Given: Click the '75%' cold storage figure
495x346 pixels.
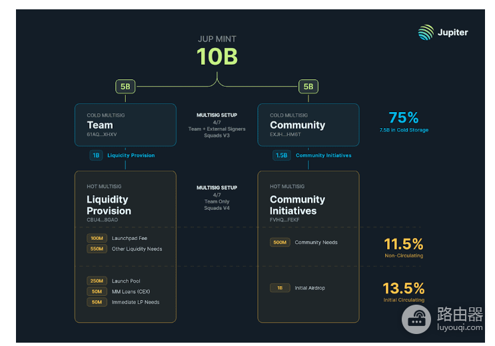Looking at the screenshot, I should click(404, 117).
